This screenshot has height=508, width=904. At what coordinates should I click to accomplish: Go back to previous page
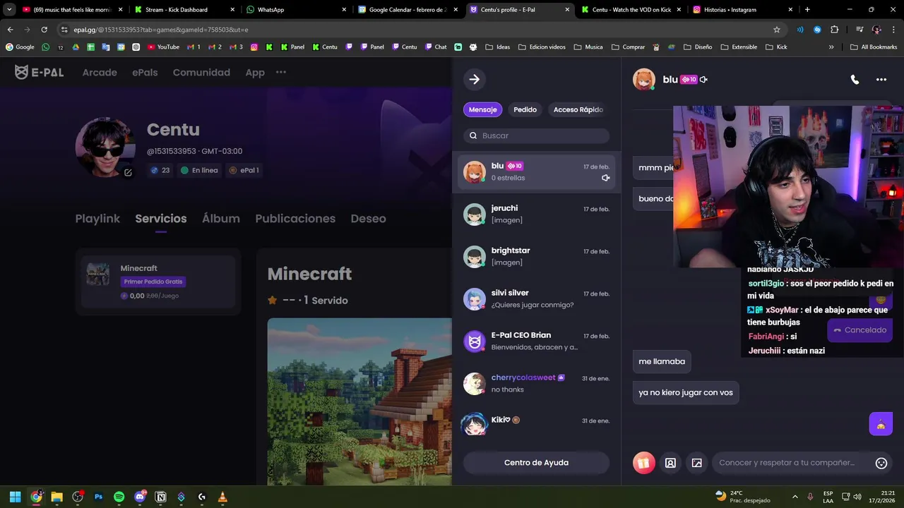10,30
